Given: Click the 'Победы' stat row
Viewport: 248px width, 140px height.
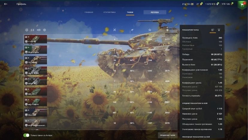Looking at the screenshot, I should pos(202,54).
